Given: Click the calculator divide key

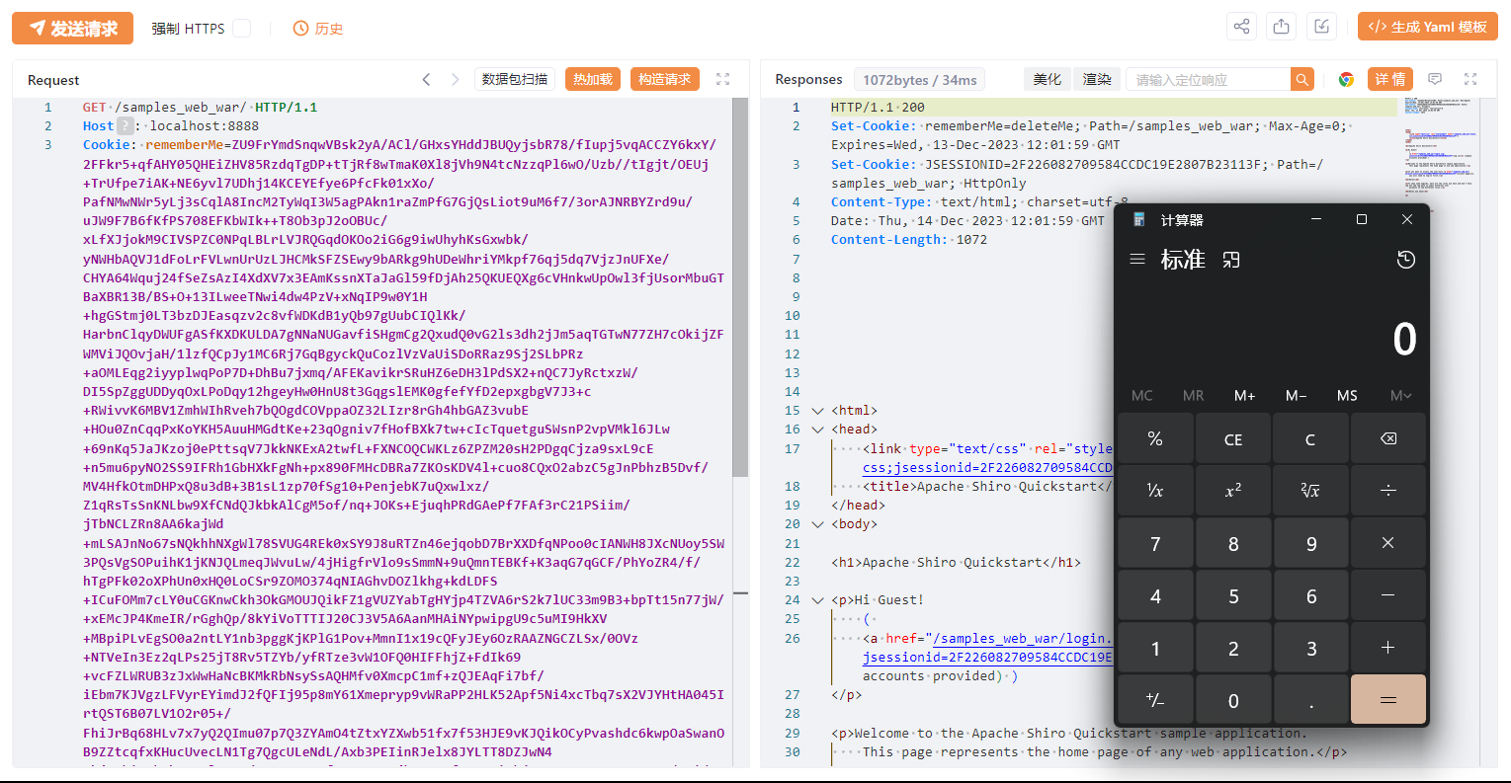Looking at the screenshot, I should point(1388,491).
